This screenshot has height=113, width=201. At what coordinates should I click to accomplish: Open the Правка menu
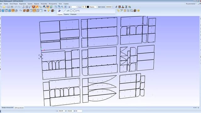click(x=6, y=4)
